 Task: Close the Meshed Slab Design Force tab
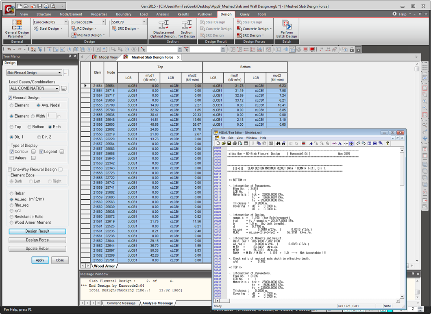click(178, 57)
